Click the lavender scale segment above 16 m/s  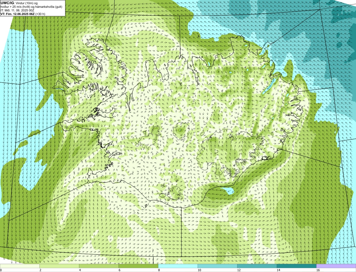[336, 266]
